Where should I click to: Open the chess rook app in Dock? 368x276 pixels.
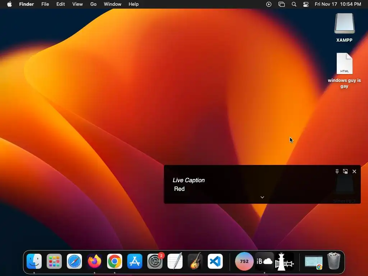point(285,262)
